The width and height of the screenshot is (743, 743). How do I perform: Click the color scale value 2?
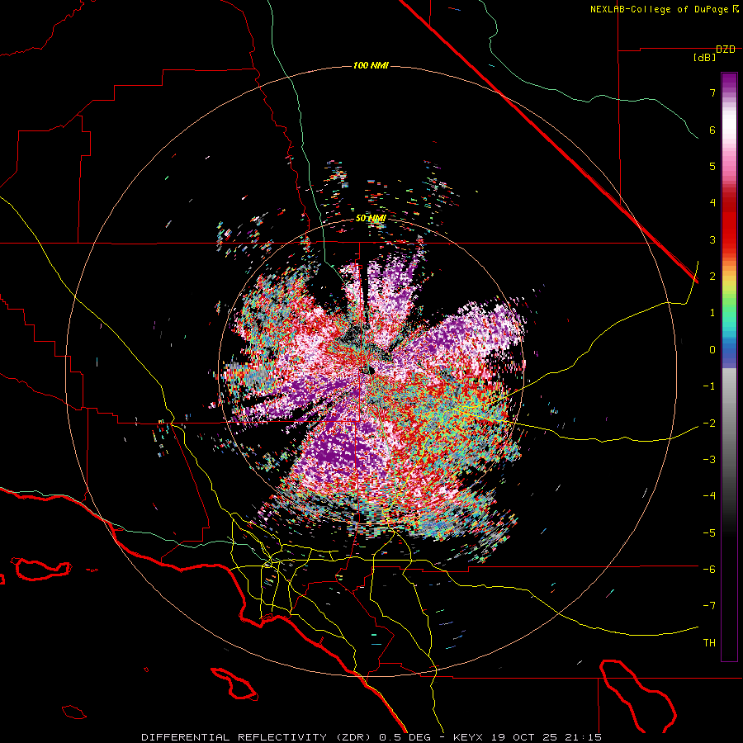point(712,277)
